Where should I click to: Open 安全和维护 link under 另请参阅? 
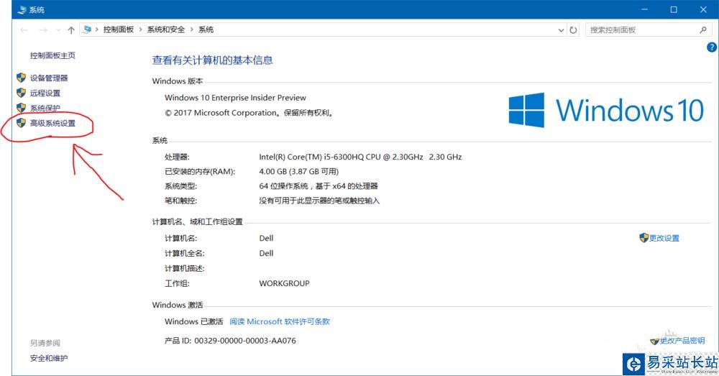click(49, 358)
